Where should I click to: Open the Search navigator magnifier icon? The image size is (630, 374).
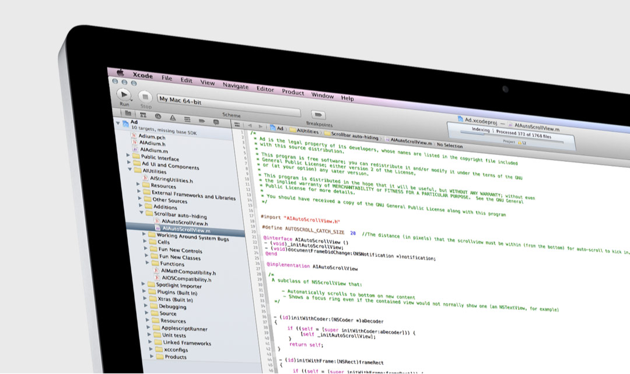coord(157,117)
